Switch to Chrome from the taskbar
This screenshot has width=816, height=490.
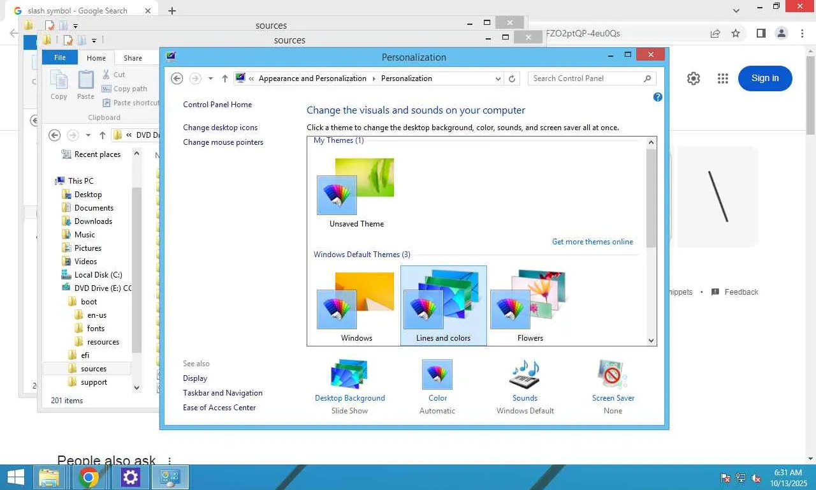(x=89, y=477)
